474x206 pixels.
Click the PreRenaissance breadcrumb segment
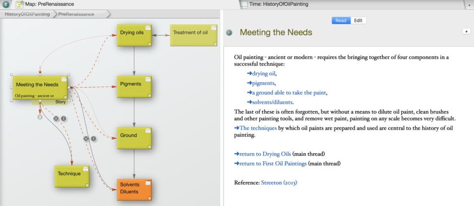[x=76, y=14]
